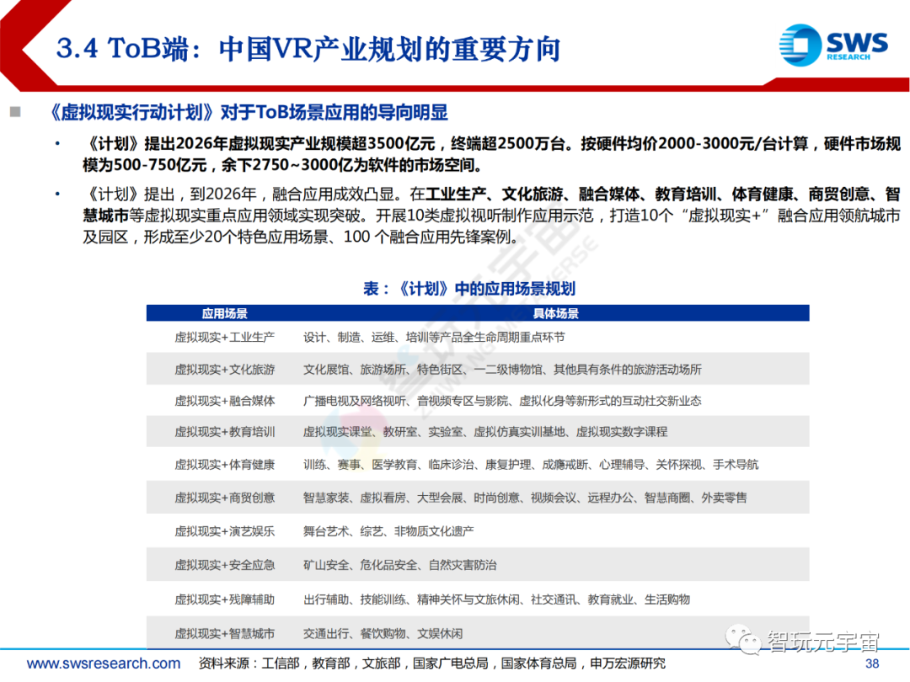Image resolution: width=910 pixels, height=682 pixels.
Task: Click the 具体场景 column header
Action: pyautogui.click(x=555, y=314)
